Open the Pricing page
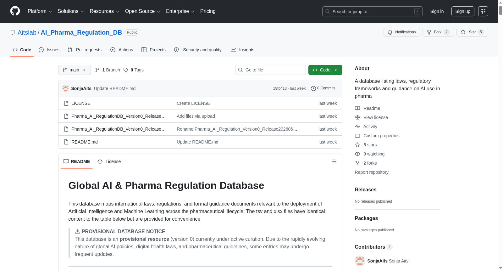The width and height of the screenshot is (503, 271). point(208,11)
